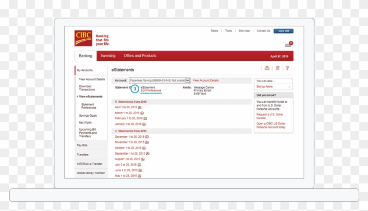Open a CIBC US Dollar Personal Account link
368x211 pixels.
tap(271, 125)
